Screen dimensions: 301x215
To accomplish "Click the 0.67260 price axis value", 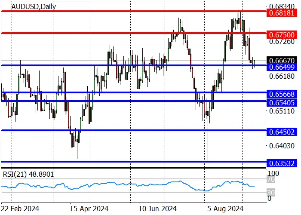I will (282, 41).
